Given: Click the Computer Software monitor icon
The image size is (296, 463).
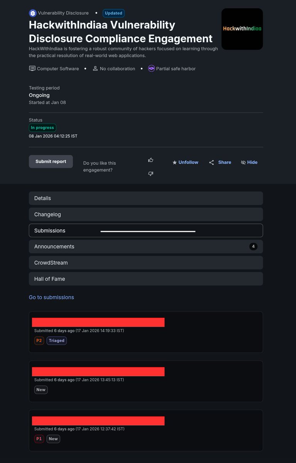Looking at the screenshot, I should (32, 69).
